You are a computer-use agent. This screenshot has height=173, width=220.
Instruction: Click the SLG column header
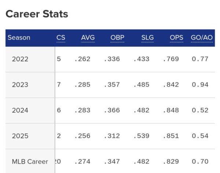click(147, 38)
